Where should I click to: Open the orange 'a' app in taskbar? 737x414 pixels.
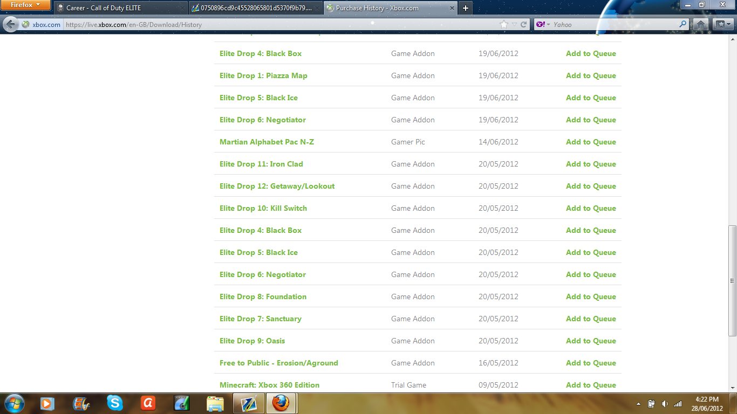148,403
